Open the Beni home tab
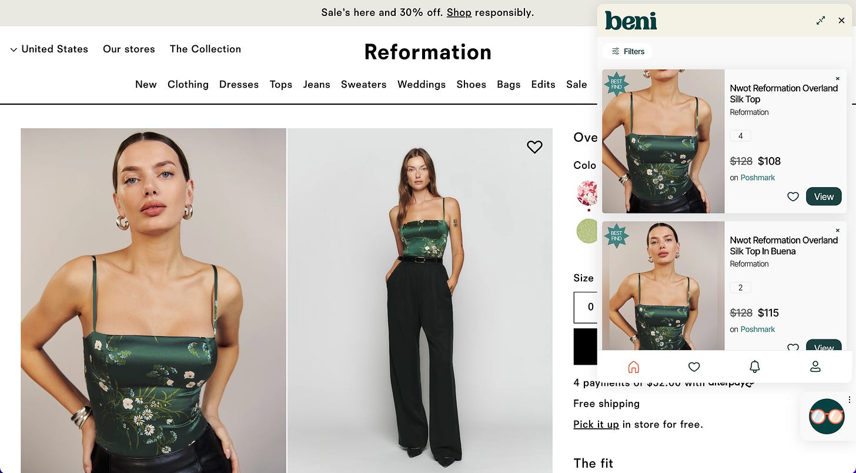Viewport: 856px width, 473px height. tap(633, 367)
